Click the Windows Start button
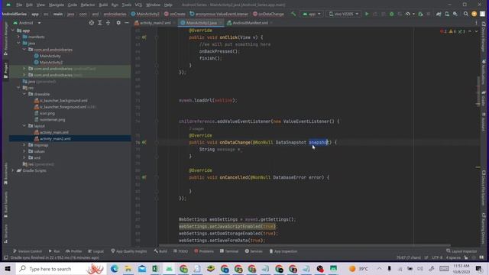This screenshot has height=275, width=489. pyautogui.click(x=8, y=269)
